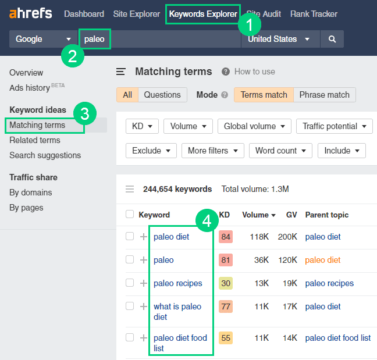Check the paleo row checkbox
Viewport: 377px width, 360px height.
tap(130, 259)
